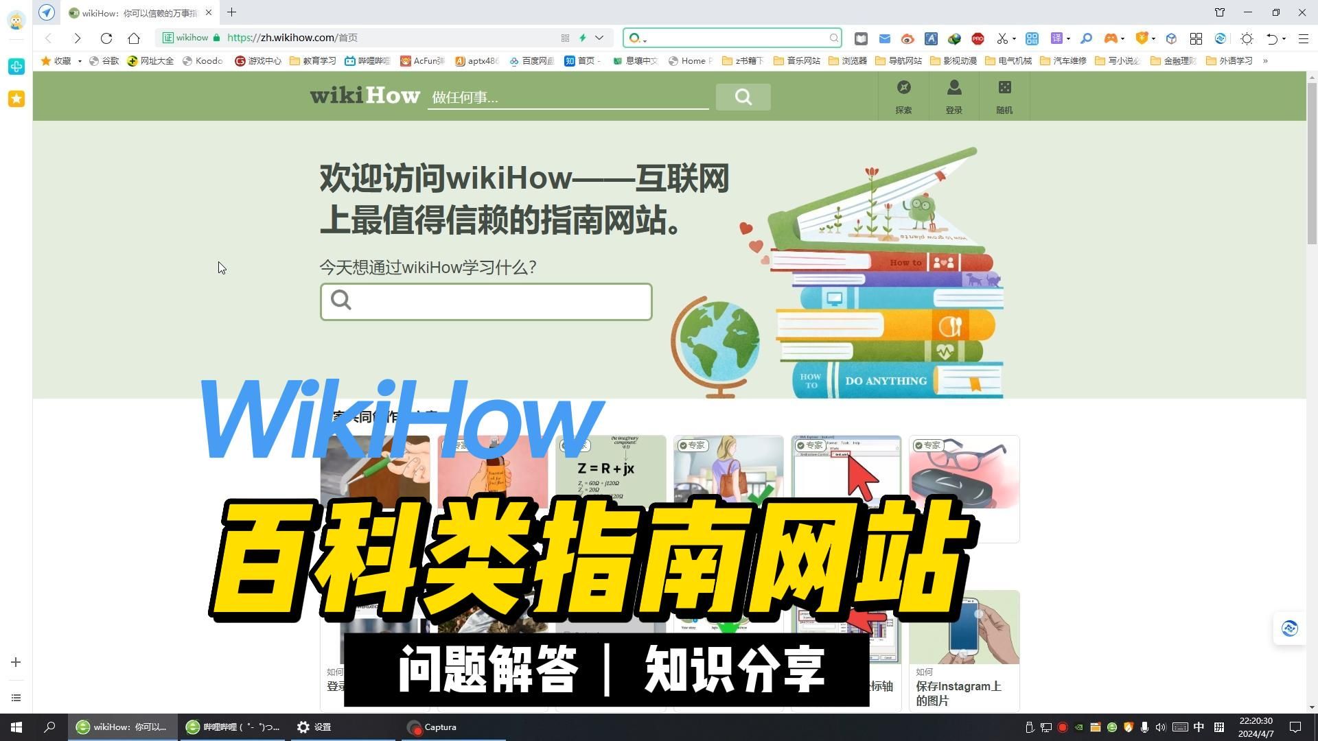Open the 谷歌 bookmark
The height and width of the screenshot is (741, 1318).
pos(104,61)
